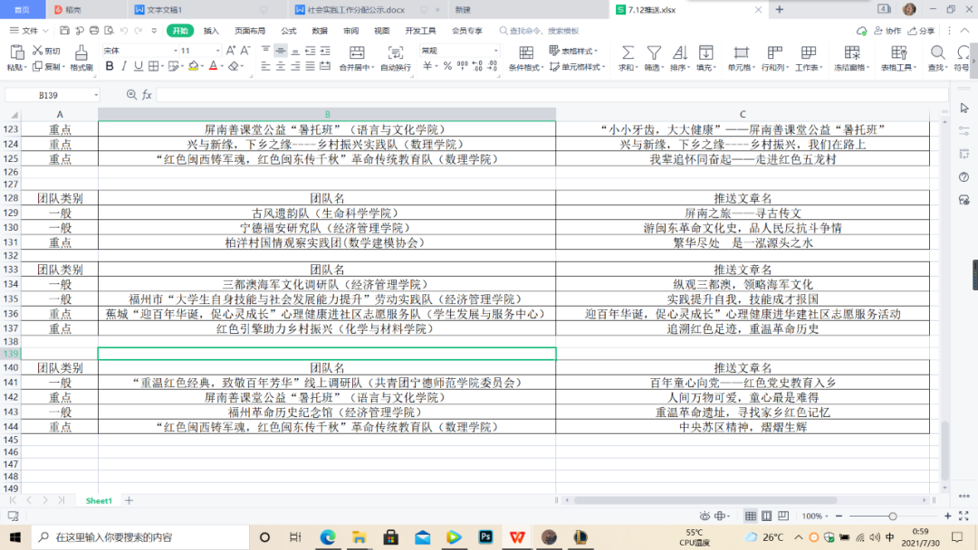This screenshot has height=550, width=978.
Task: Click the insert function fx icon
Action: (147, 95)
